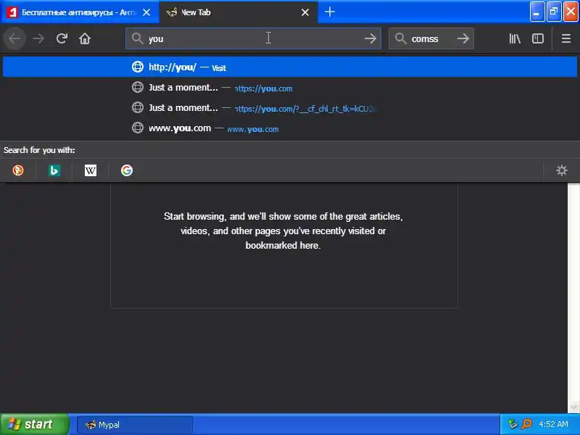The height and width of the screenshot is (435, 580).
Task: Close the New Tab tab
Action: [x=305, y=12]
